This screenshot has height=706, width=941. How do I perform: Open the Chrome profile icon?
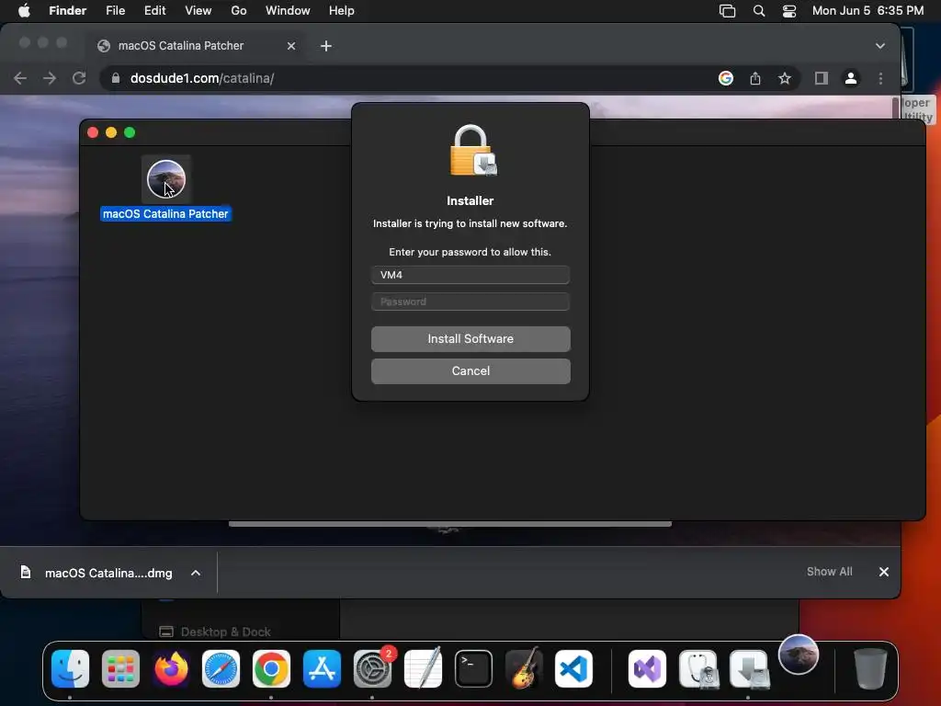coord(850,78)
